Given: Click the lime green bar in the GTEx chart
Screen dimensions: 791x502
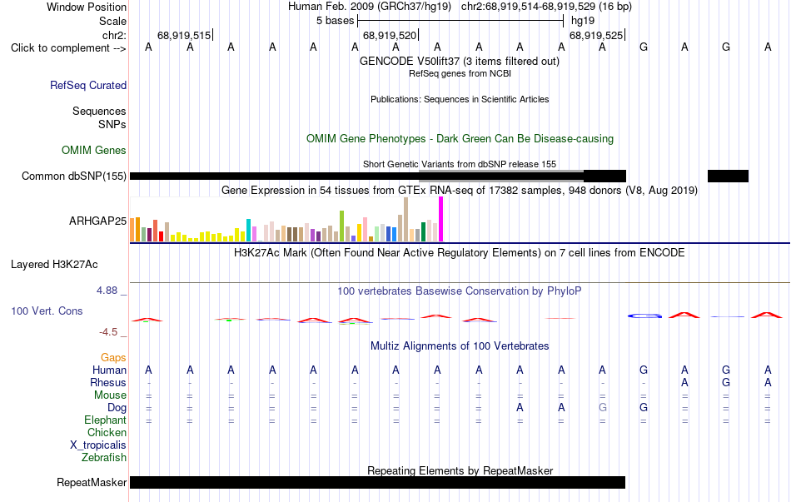Looking at the screenshot, I should pyautogui.click(x=341, y=226).
